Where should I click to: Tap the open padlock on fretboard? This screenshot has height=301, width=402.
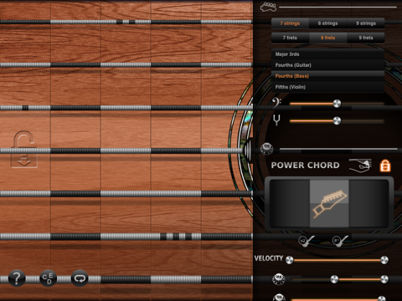pyautogui.click(x=24, y=150)
